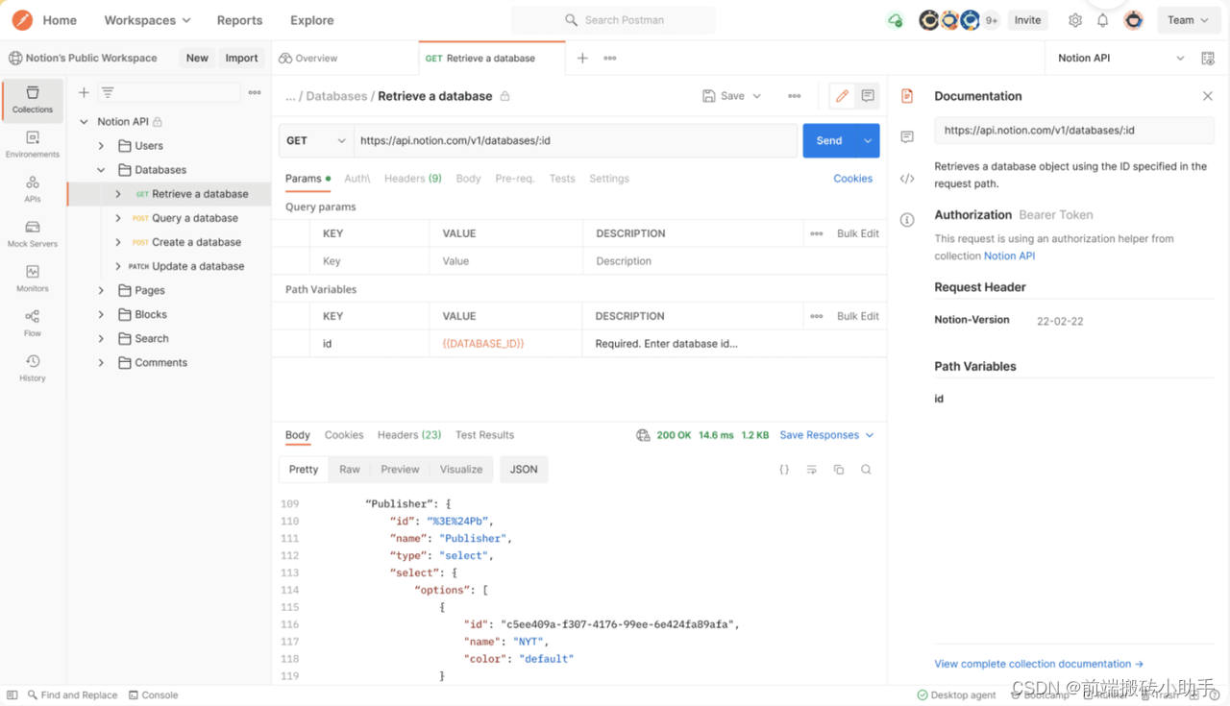Click the comment mode icon beside pencil
The height and width of the screenshot is (706, 1230).
868,96
